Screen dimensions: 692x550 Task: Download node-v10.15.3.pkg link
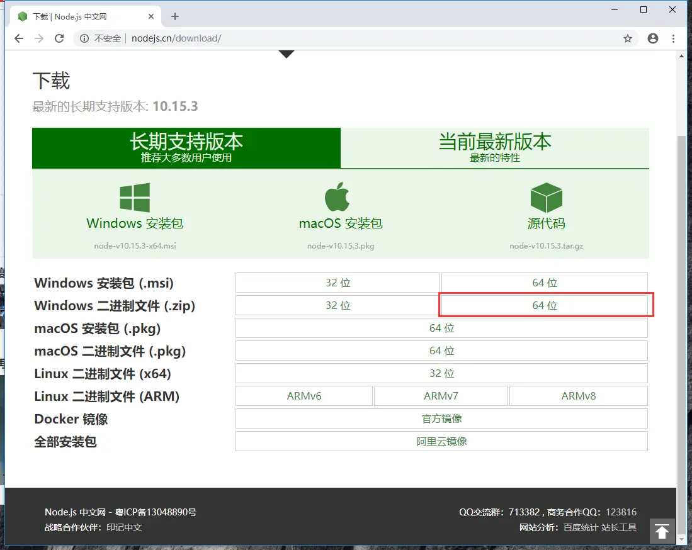point(341,245)
